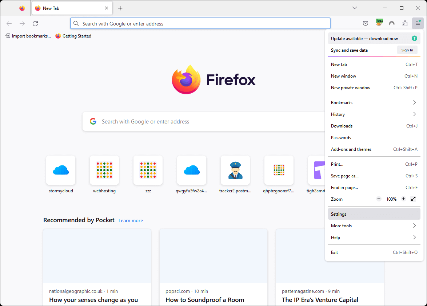Open the list all tabs dropdown
This screenshot has width=427, height=306.
click(x=354, y=8)
